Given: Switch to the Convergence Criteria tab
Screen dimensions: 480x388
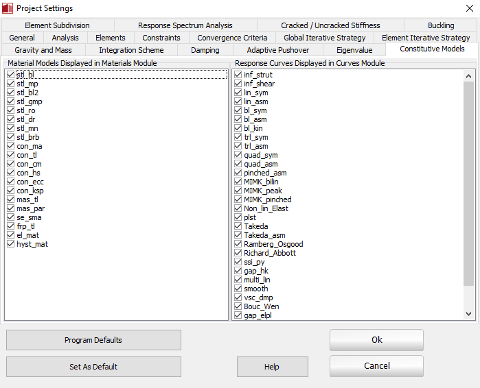Looking at the screenshot, I should point(232,38).
